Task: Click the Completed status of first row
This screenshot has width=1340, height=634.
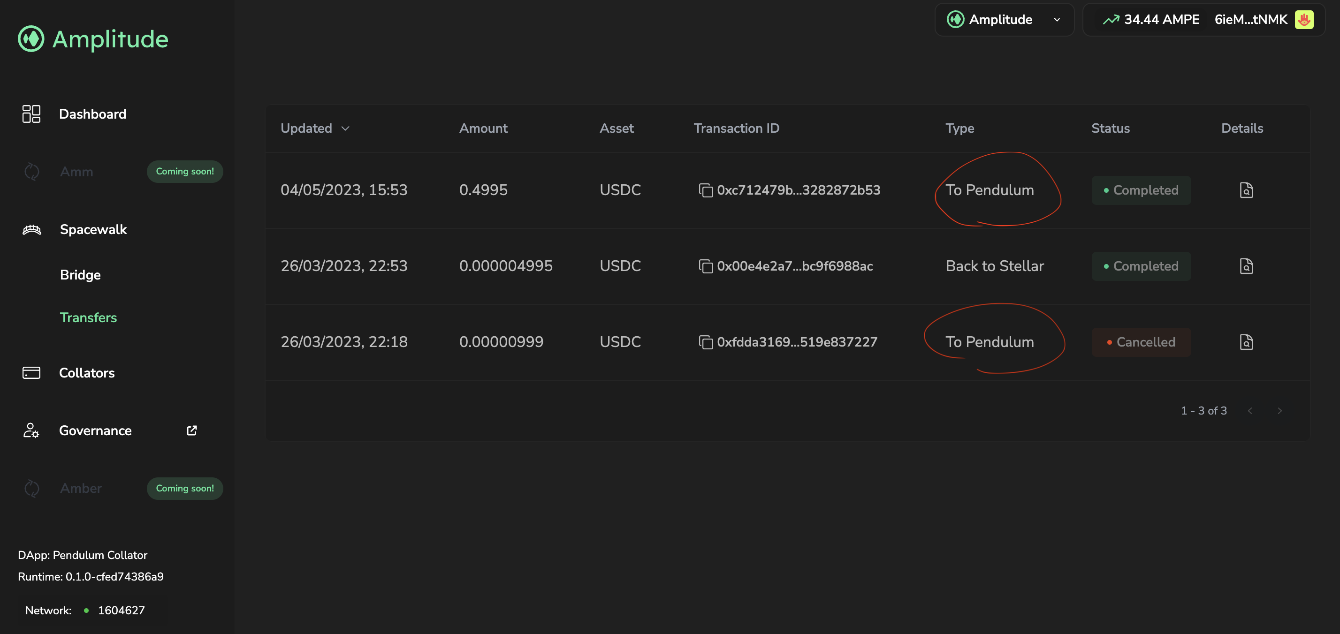Action: point(1141,190)
